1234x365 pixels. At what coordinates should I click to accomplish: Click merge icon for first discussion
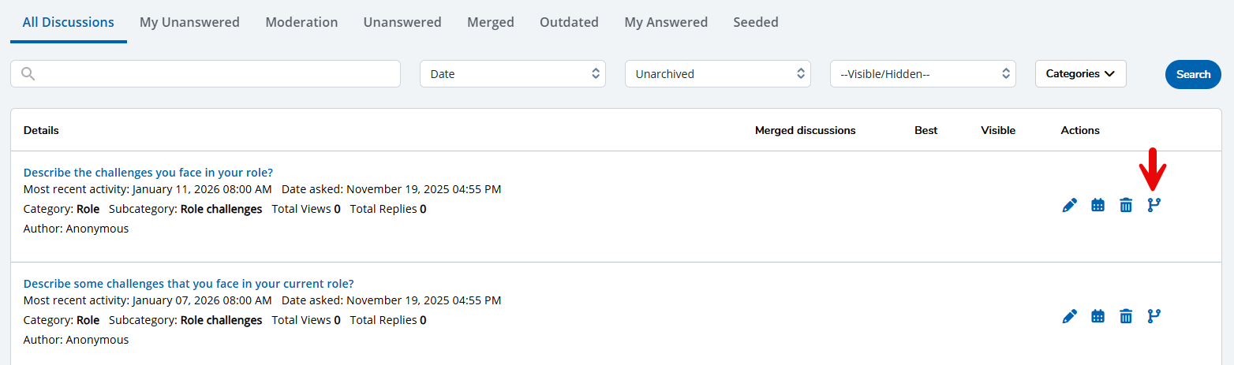tap(1154, 206)
